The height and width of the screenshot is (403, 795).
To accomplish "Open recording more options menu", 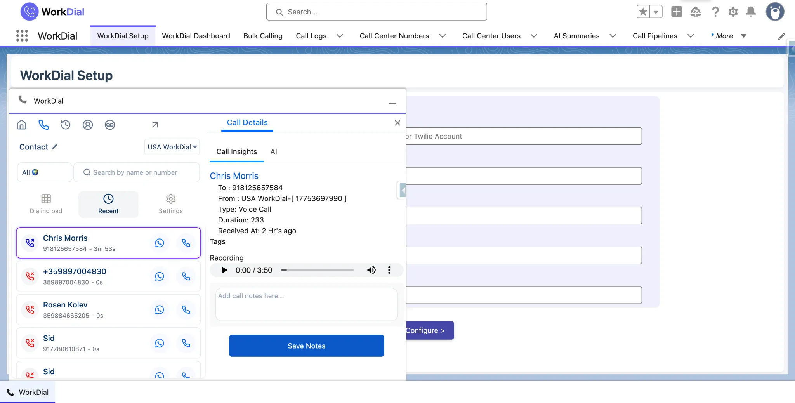I will (x=389, y=270).
